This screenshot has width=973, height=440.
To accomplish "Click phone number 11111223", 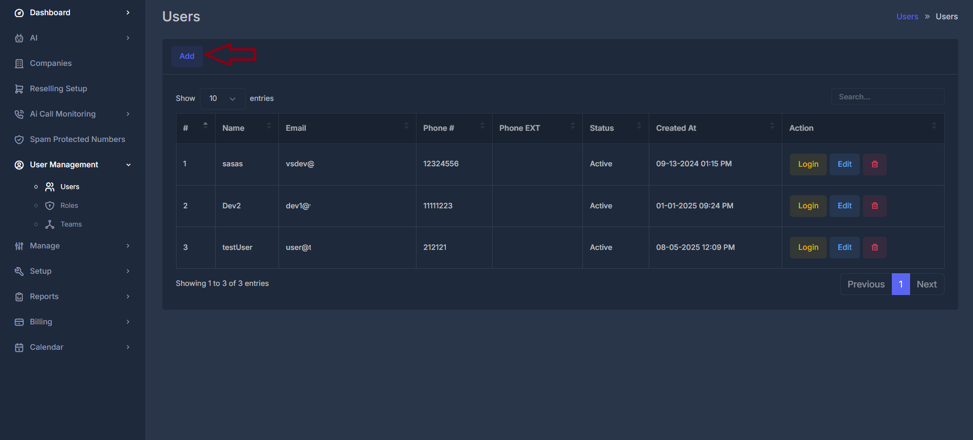I will click(x=438, y=206).
